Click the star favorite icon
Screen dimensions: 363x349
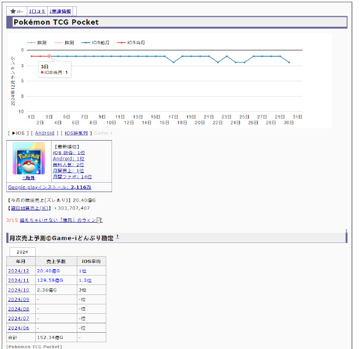(14, 11)
